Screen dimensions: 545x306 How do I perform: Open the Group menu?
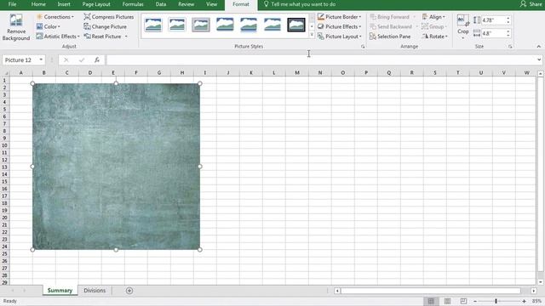point(434,26)
